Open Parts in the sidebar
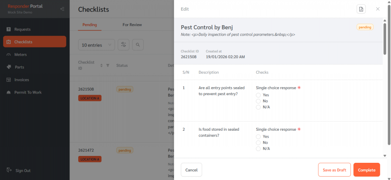This screenshot has height=180, width=391. pyautogui.click(x=19, y=67)
